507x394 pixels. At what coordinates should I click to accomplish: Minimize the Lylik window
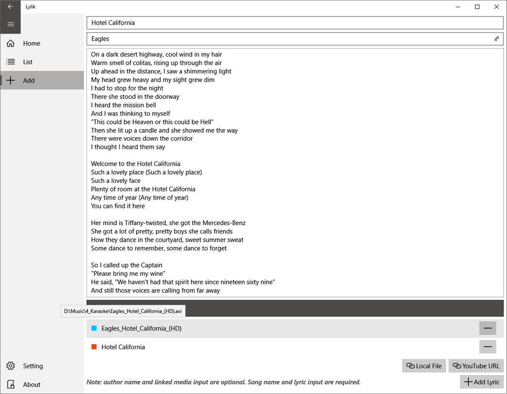pos(458,7)
